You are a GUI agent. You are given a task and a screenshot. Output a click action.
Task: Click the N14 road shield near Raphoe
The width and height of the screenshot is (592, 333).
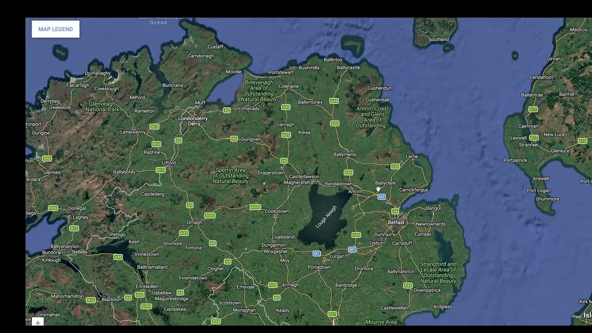click(x=156, y=144)
